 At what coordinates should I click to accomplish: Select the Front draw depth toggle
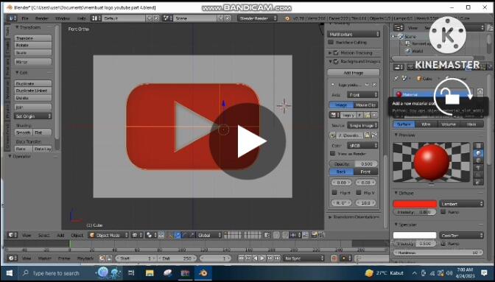pyautogui.click(x=365, y=172)
